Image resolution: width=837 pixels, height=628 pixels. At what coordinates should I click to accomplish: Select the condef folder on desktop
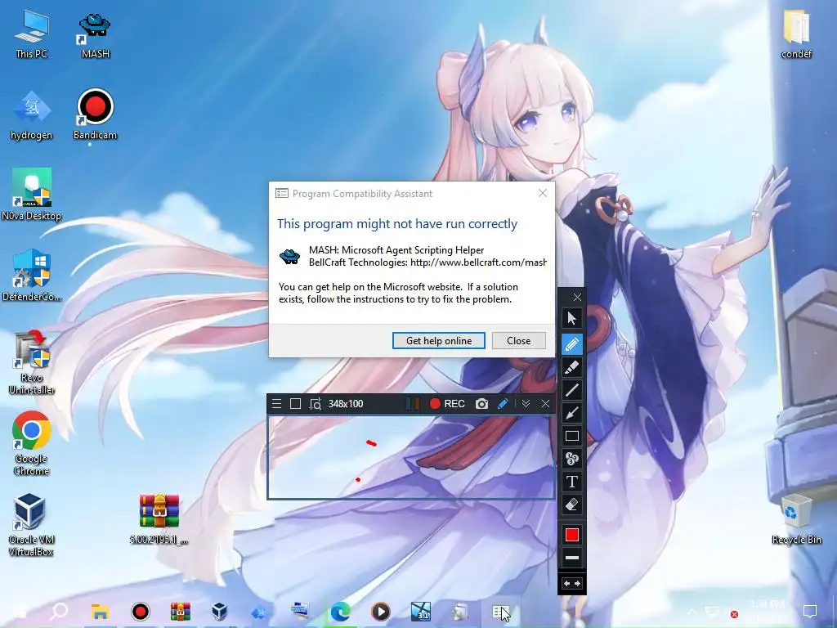coord(796,34)
